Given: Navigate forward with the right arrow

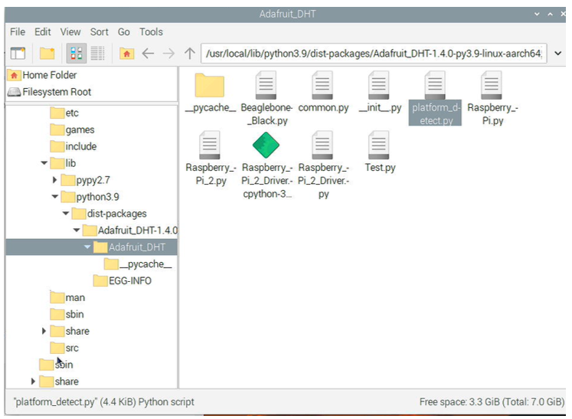Looking at the screenshot, I should 168,54.
